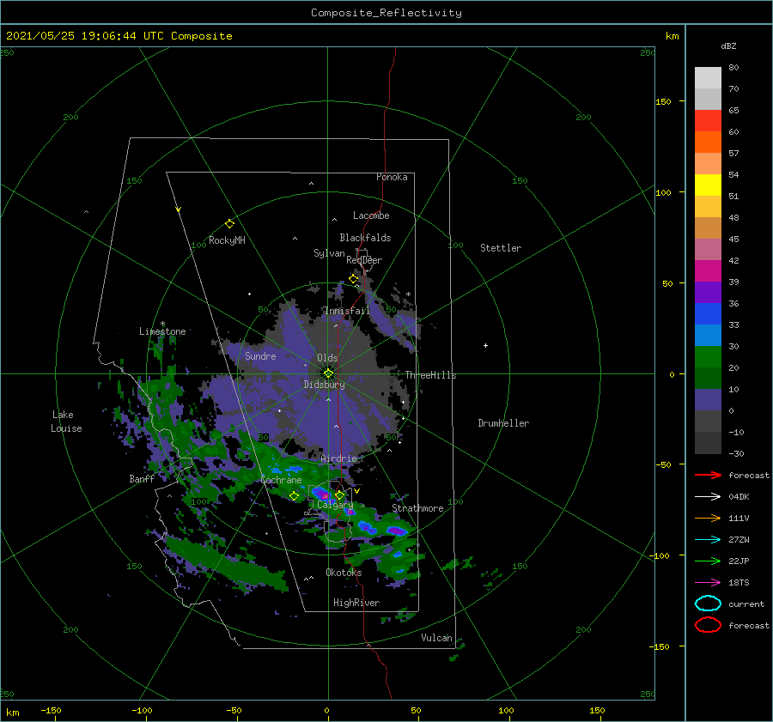773x722 pixels.
Task: Click the red forecast ellipse icon
Action: click(708, 625)
